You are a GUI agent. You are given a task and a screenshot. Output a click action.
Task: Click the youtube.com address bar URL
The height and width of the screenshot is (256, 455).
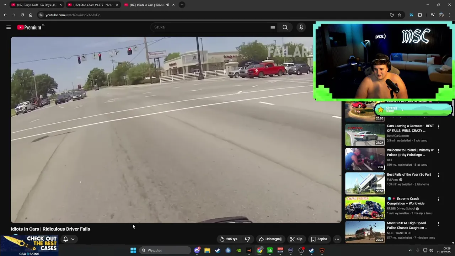pyautogui.click(x=73, y=15)
